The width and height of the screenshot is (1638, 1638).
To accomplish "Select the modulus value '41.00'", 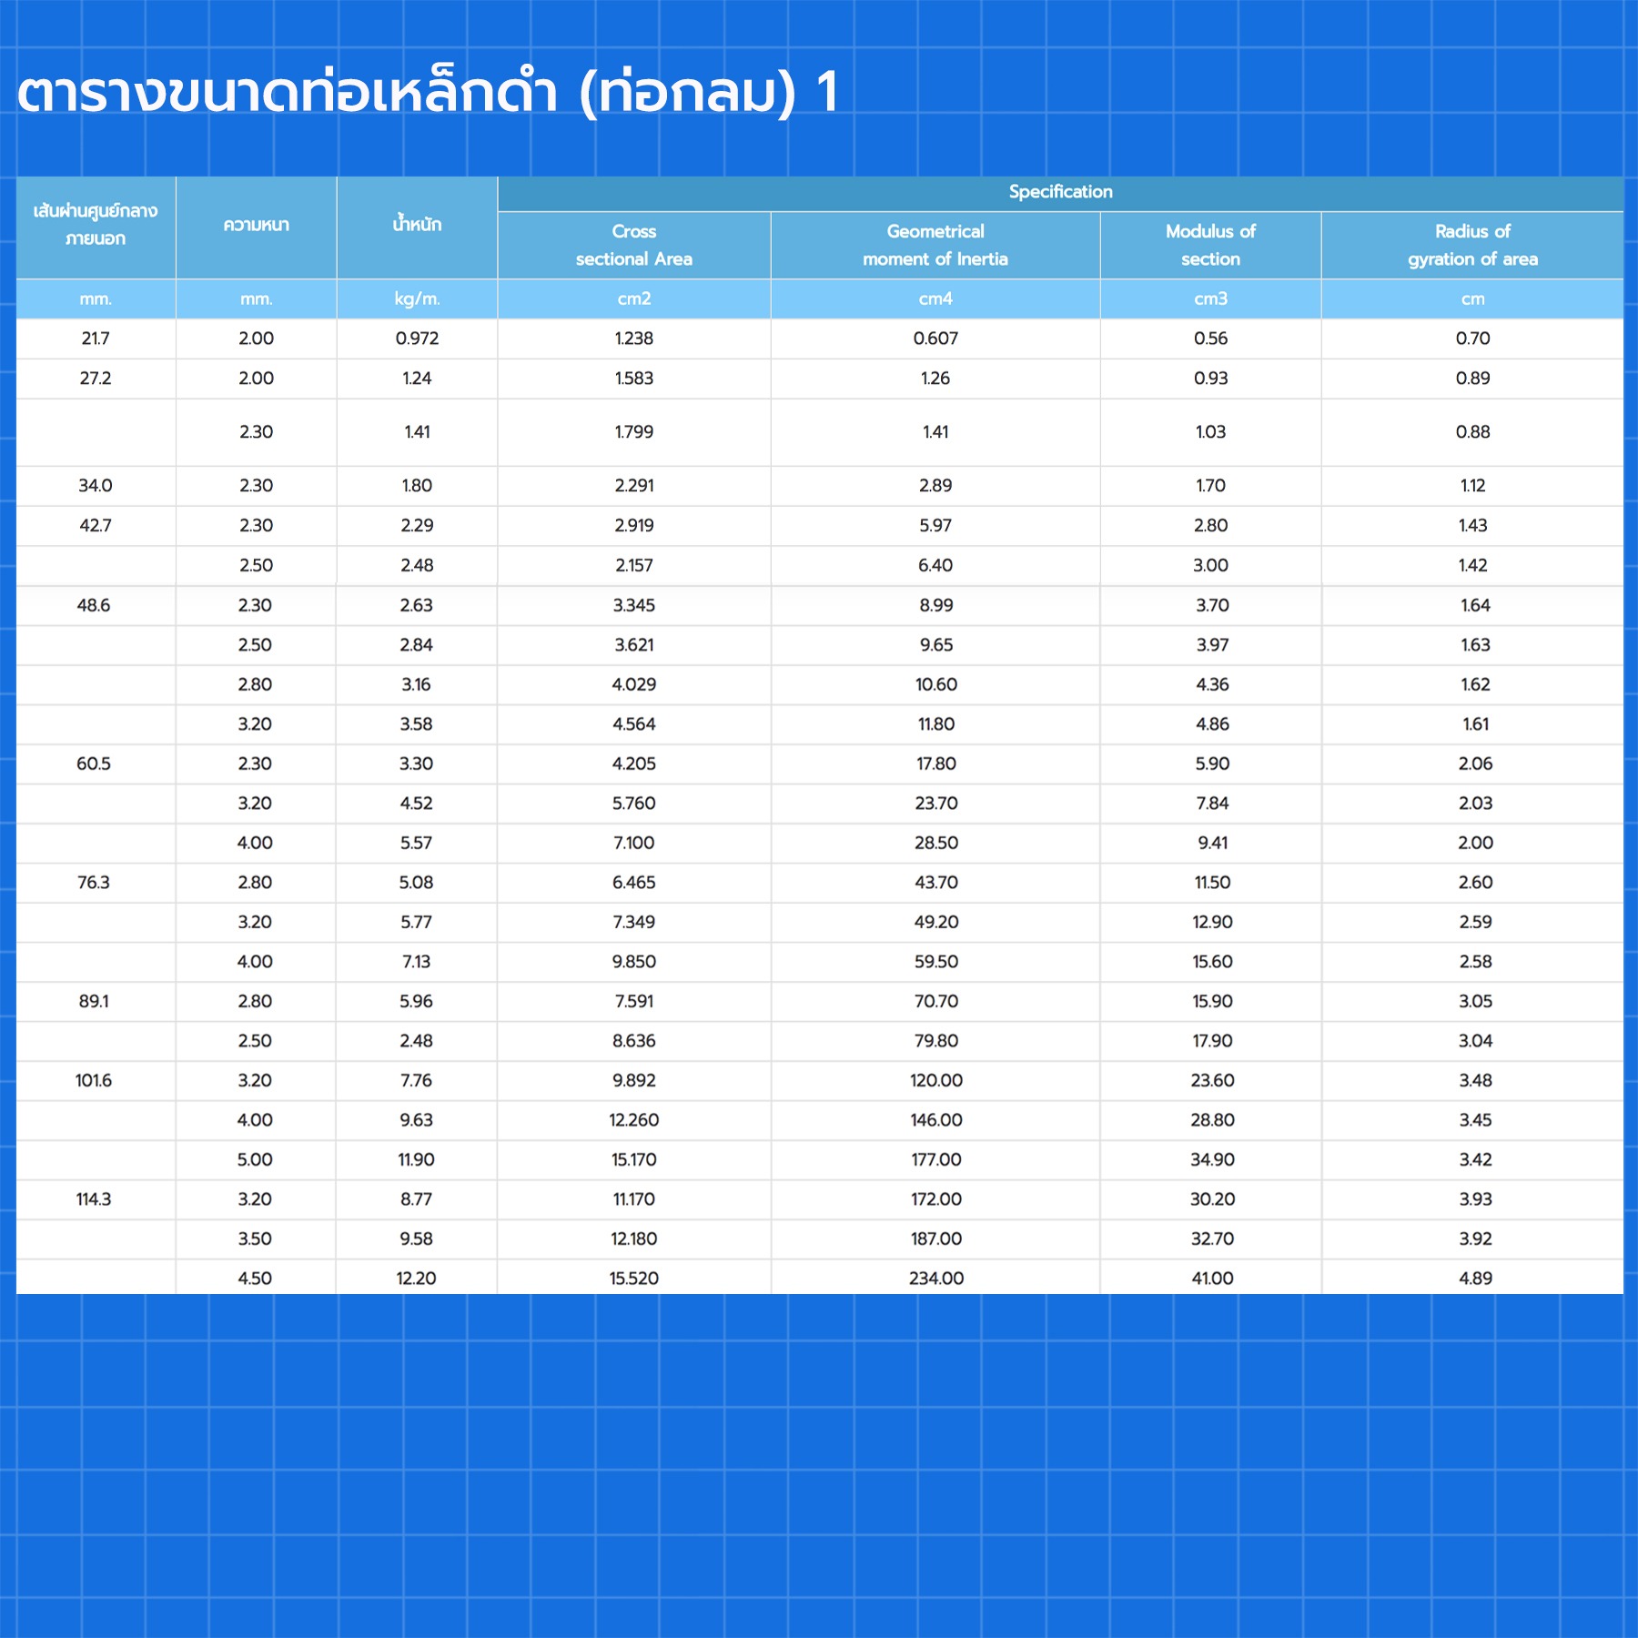I will tap(1212, 1279).
